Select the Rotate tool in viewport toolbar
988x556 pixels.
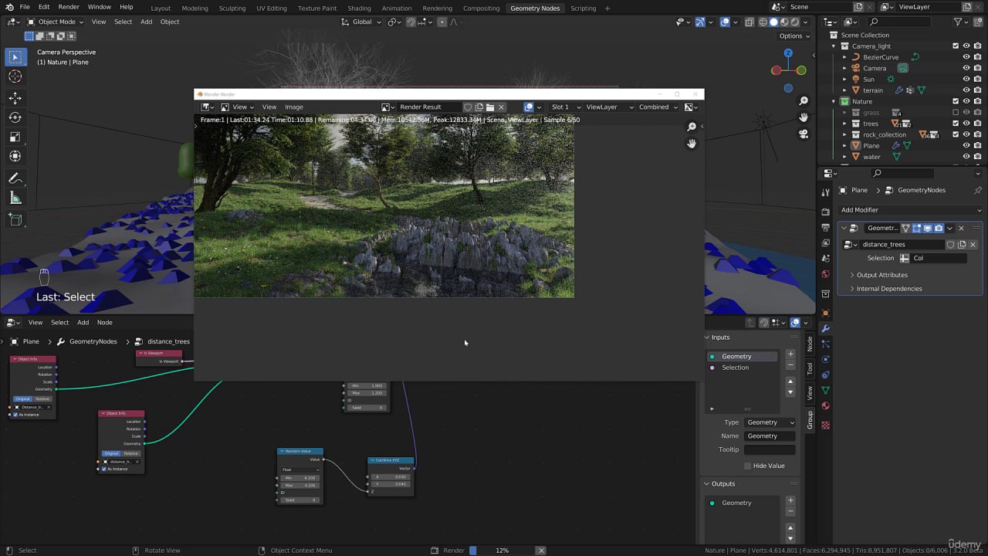point(15,117)
